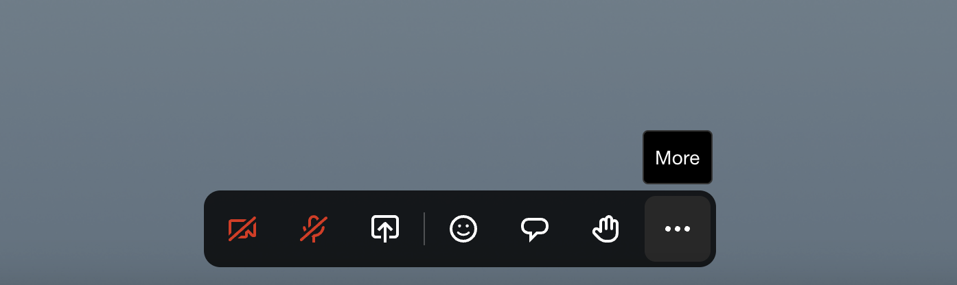Expand the ellipsis menu in the toolbar
Screen dimensions: 957x285
(x=678, y=229)
